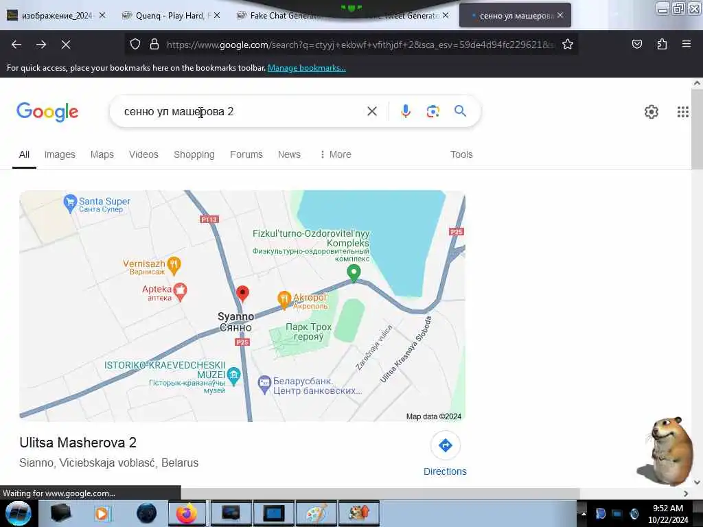
Task: Go forward with the browser arrow
Action: (41, 45)
